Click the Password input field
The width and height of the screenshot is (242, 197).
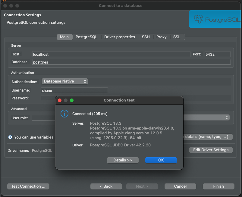pos(48,98)
